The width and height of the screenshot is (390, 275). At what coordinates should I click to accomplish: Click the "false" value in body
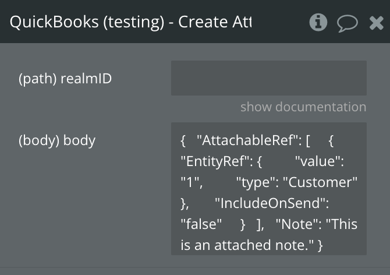point(201,224)
